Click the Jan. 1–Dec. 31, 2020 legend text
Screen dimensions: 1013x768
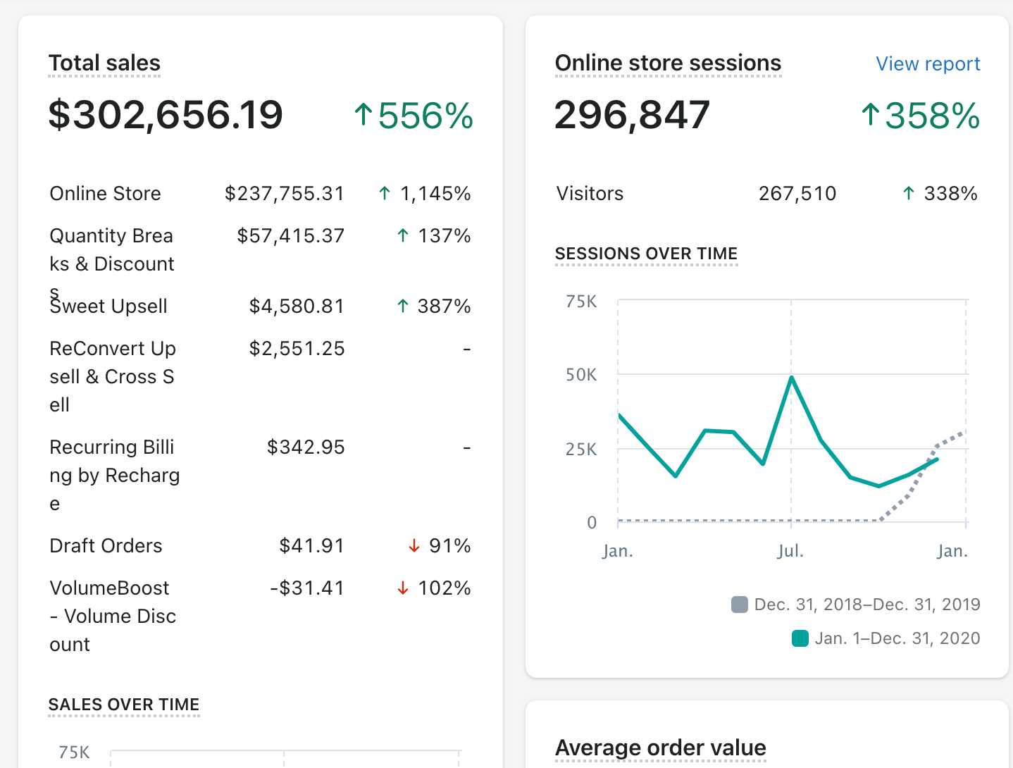(x=897, y=638)
